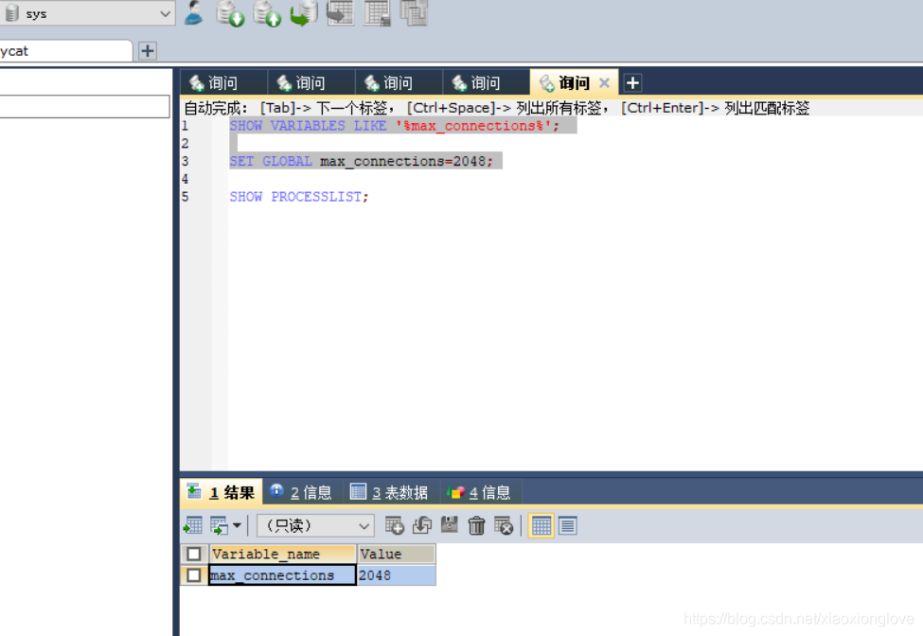Switch to the 3 表数据 tab
Viewport: 923px width, 636px height.
point(389,491)
